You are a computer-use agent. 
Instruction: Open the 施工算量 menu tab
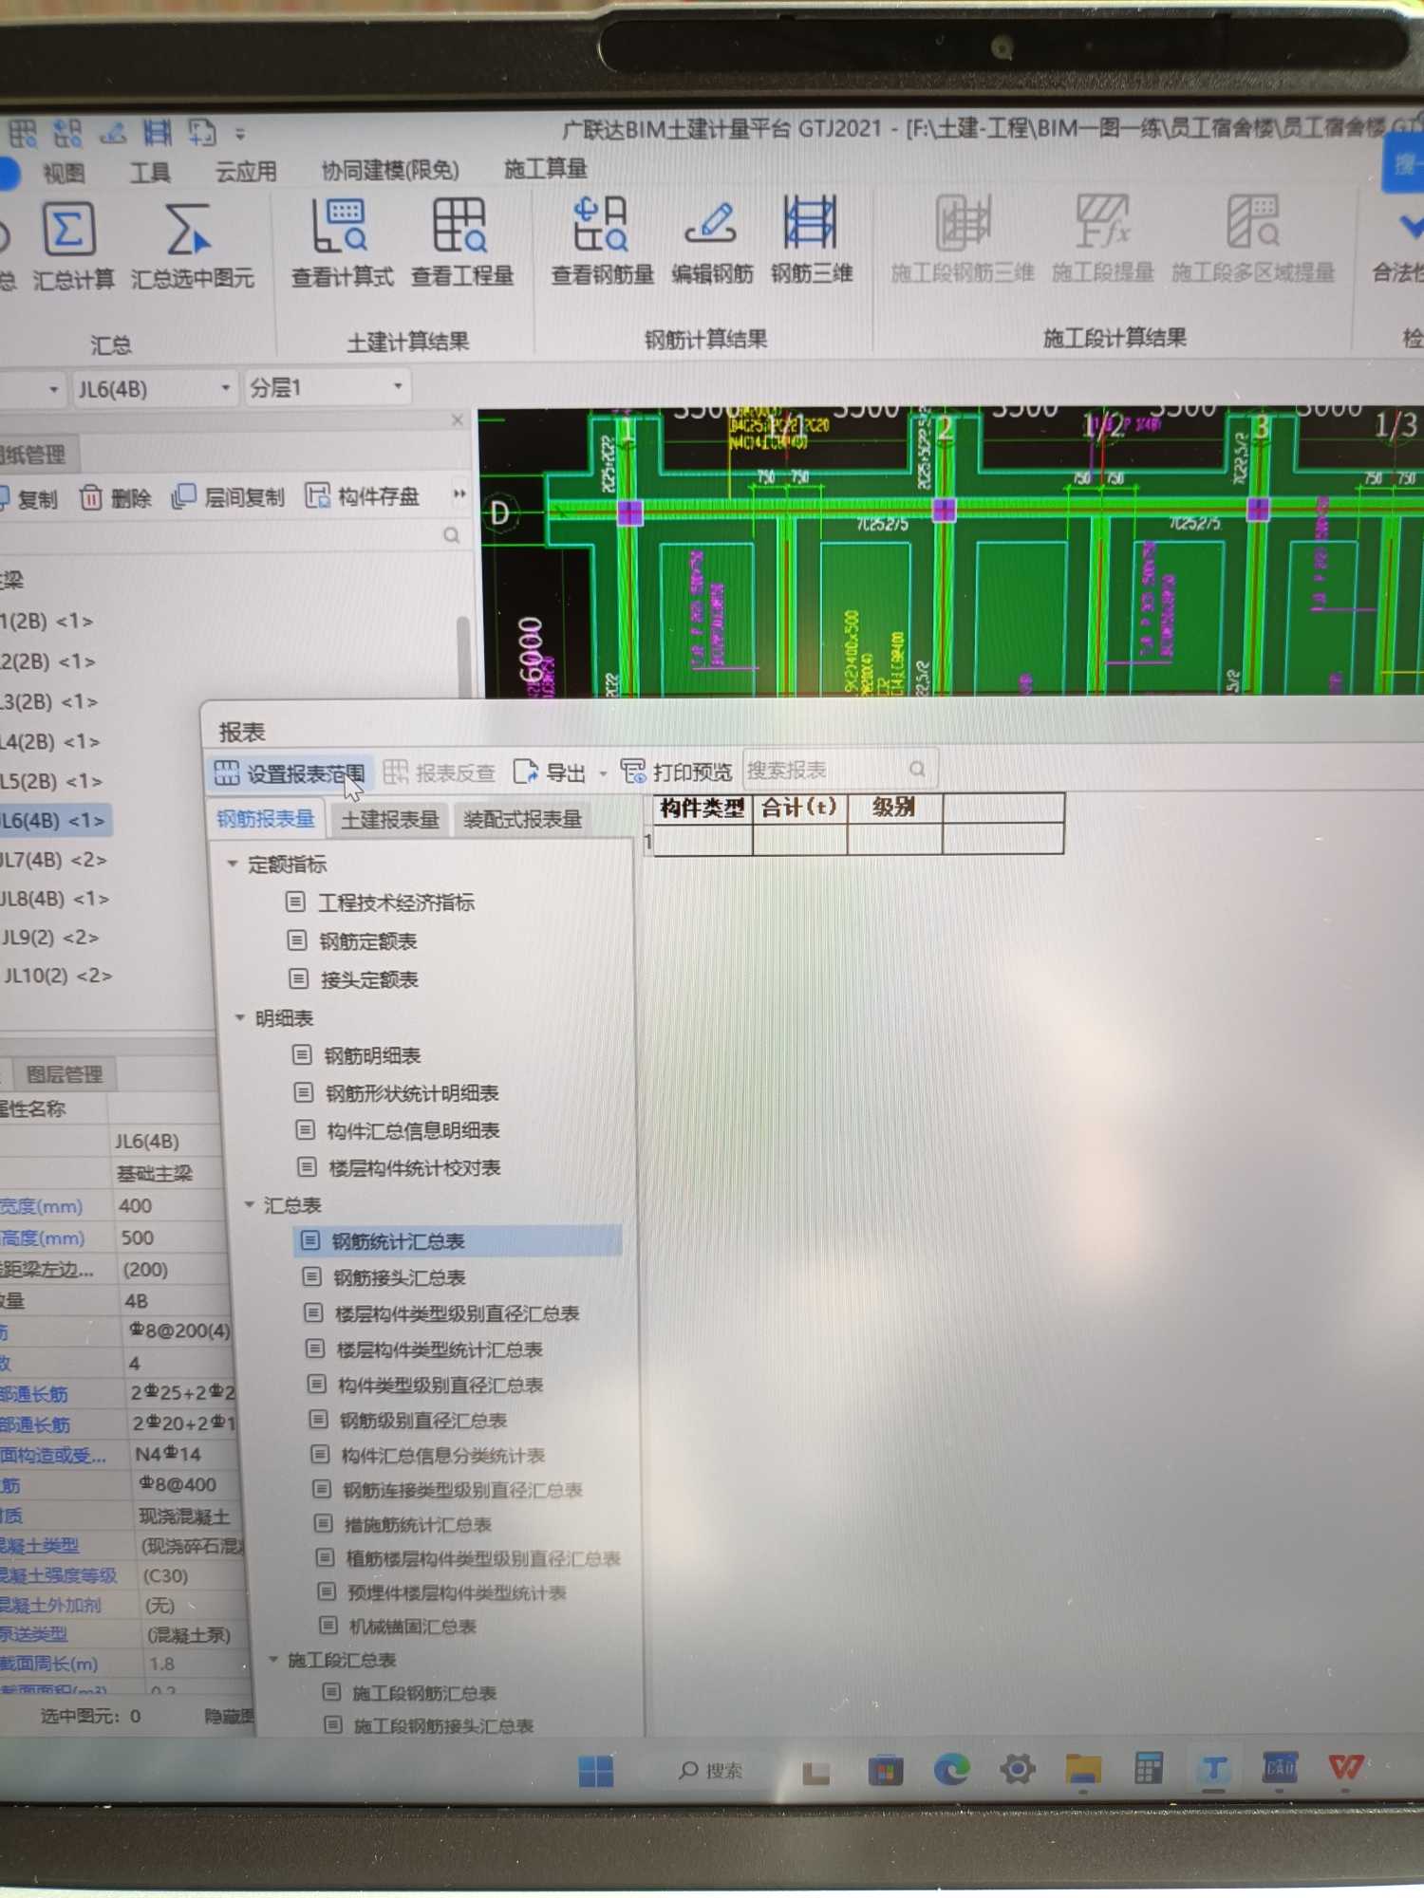(545, 169)
